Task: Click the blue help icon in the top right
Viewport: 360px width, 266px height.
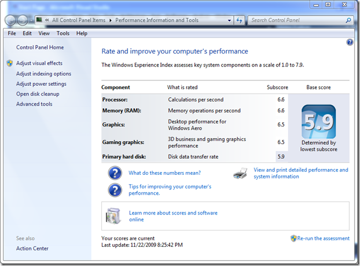Action: [350, 42]
